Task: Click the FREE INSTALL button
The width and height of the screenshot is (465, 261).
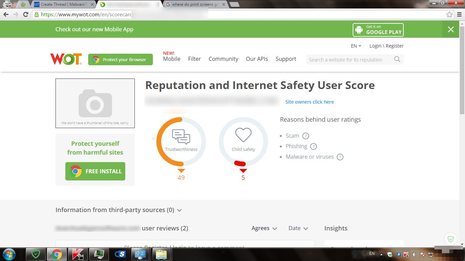Action: coord(95,171)
